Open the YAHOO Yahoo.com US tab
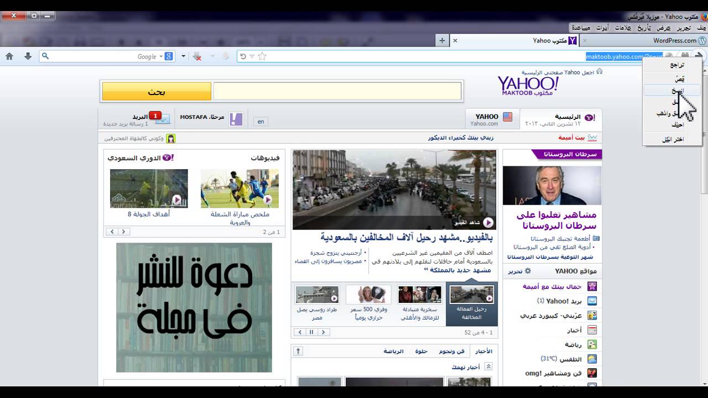 pos(492,119)
